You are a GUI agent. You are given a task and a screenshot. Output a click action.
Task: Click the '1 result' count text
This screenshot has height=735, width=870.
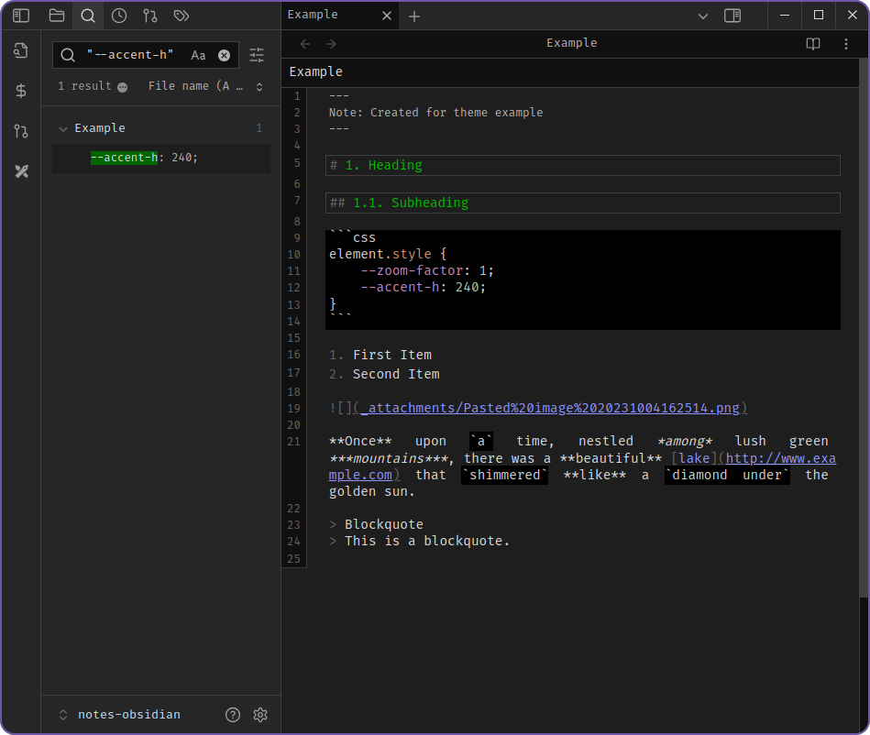click(x=85, y=86)
